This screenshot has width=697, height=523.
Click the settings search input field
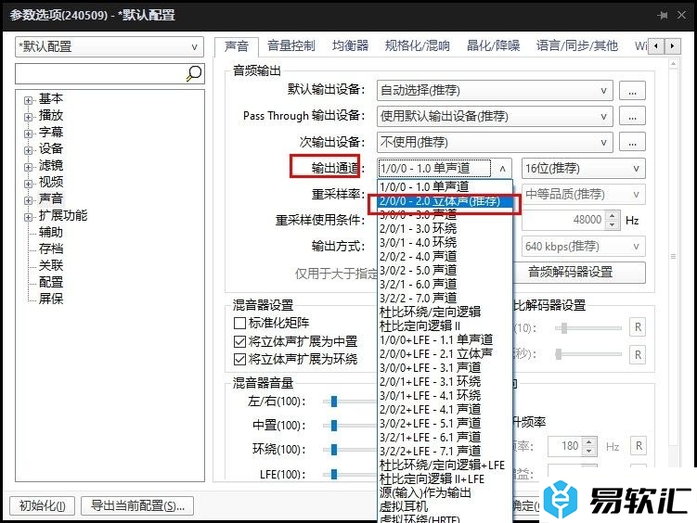coord(100,73)
